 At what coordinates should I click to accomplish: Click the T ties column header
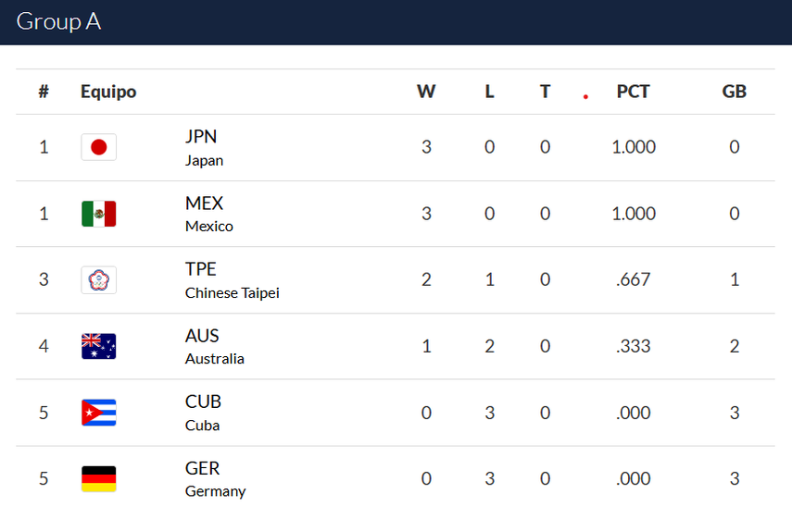click(545, 92)
